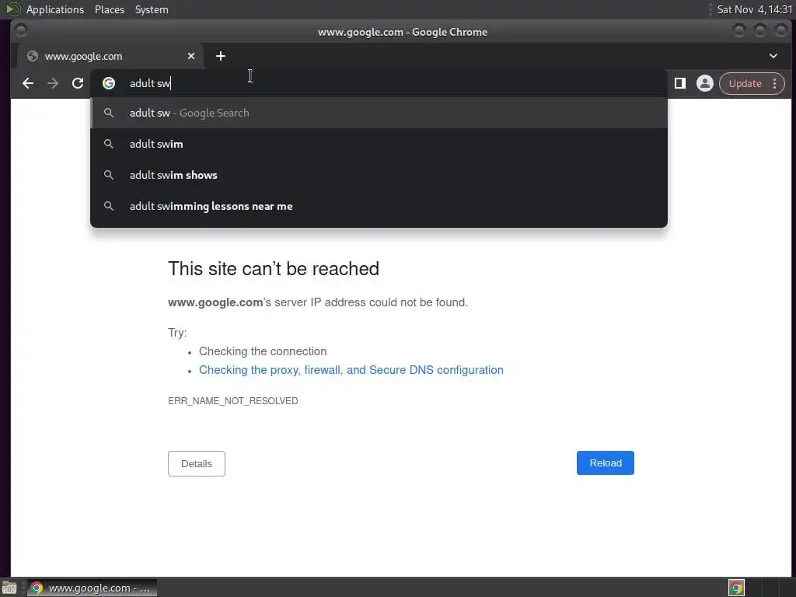Click the window menu button at titlebar left

pos(21,31)
